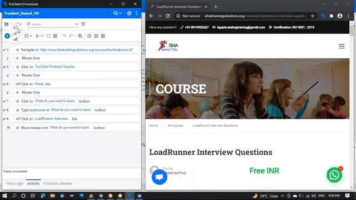Click the camera snapshot icon
356x200 pixels.
click(103, 36)
